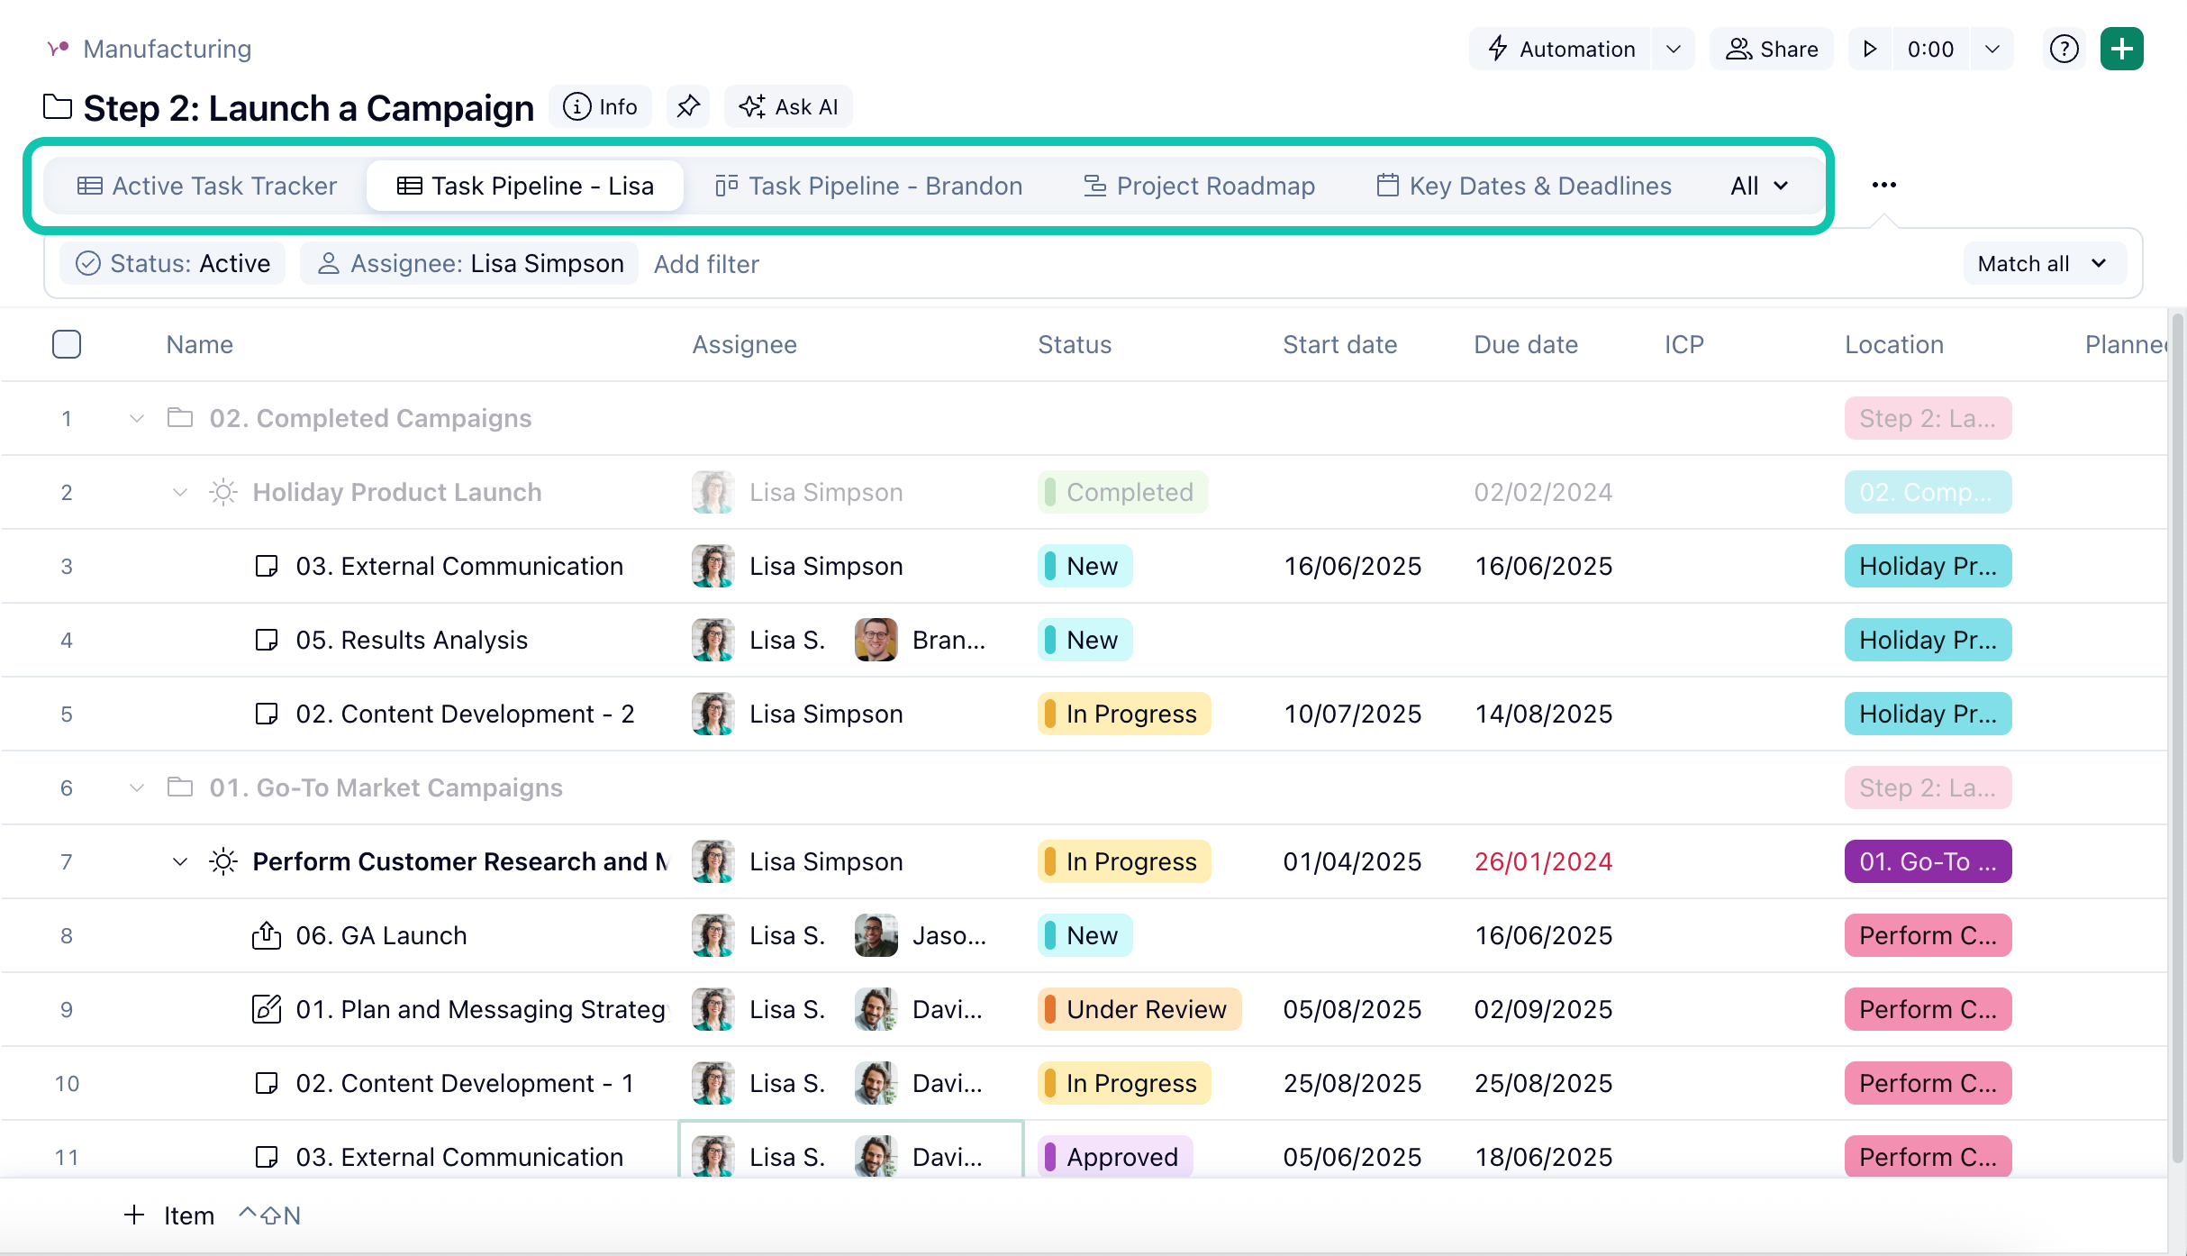
Task: Switch to the Project Roadmap tab
Action: coord(1199,186)
